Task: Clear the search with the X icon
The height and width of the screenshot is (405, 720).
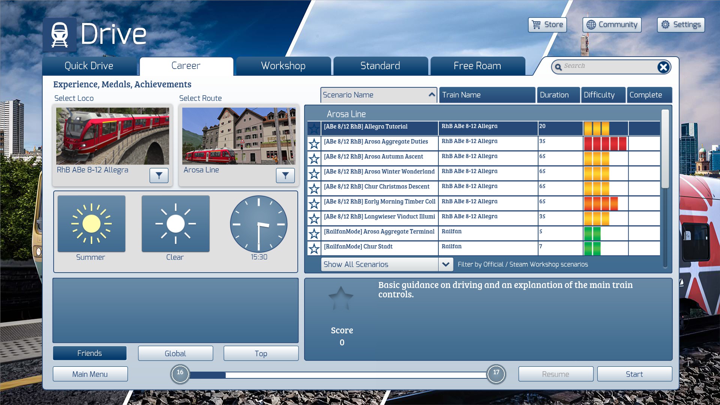Action: (663, 67)
